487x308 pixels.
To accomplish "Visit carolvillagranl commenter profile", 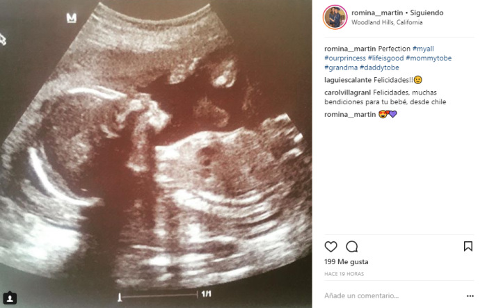I will (348, 92).
